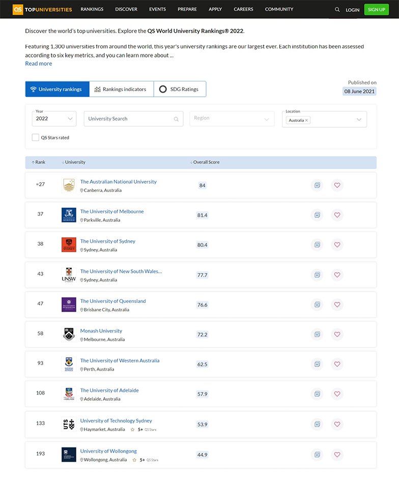Screen dimensions: 399x477
Task: Click the Read more link
Action: (x=39, y=64)
